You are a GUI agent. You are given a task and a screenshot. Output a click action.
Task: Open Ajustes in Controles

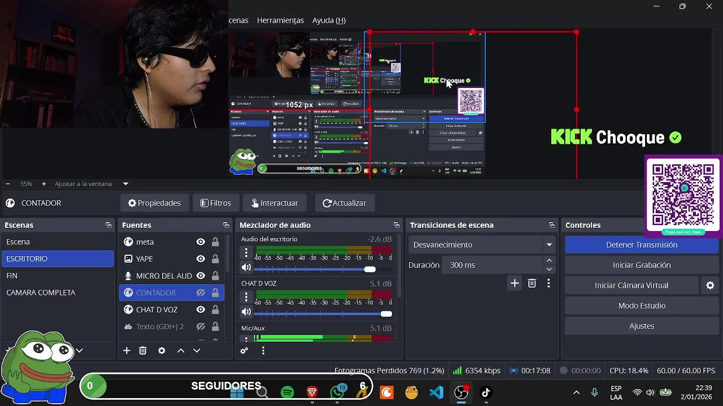pos(642,326)
